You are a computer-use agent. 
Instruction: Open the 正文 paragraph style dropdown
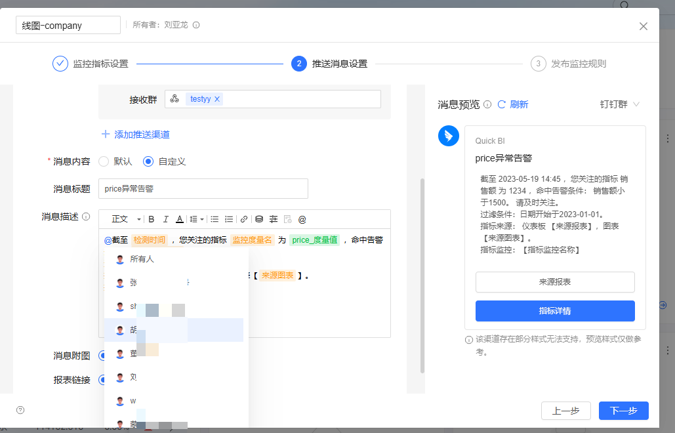pos(126,219)
